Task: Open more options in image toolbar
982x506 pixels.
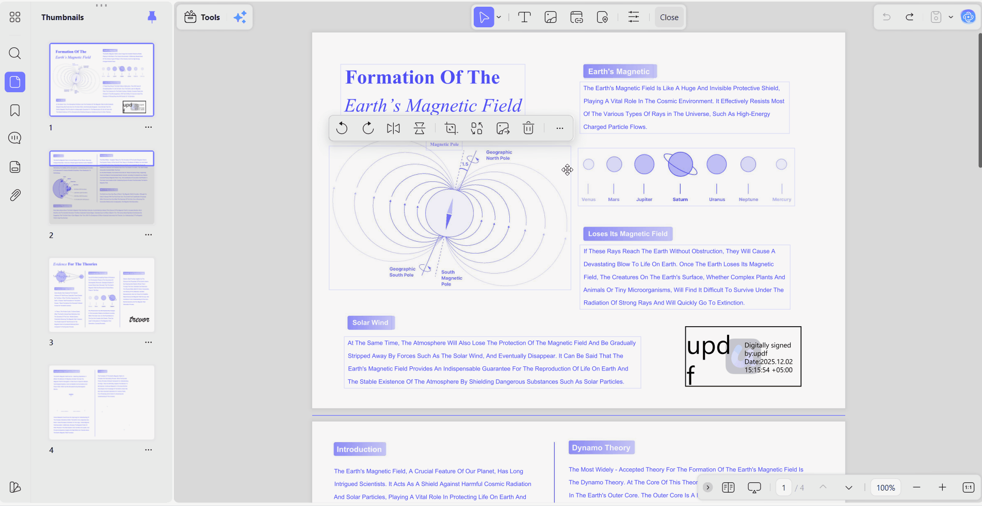Action: (x=560, y=128)
